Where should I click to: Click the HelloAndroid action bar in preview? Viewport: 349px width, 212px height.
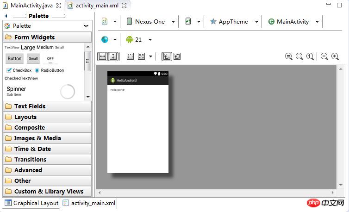point(138,81)
